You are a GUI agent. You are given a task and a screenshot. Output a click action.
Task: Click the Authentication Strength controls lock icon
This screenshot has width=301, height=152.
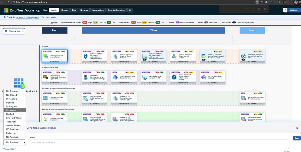[x=86, y=56]
